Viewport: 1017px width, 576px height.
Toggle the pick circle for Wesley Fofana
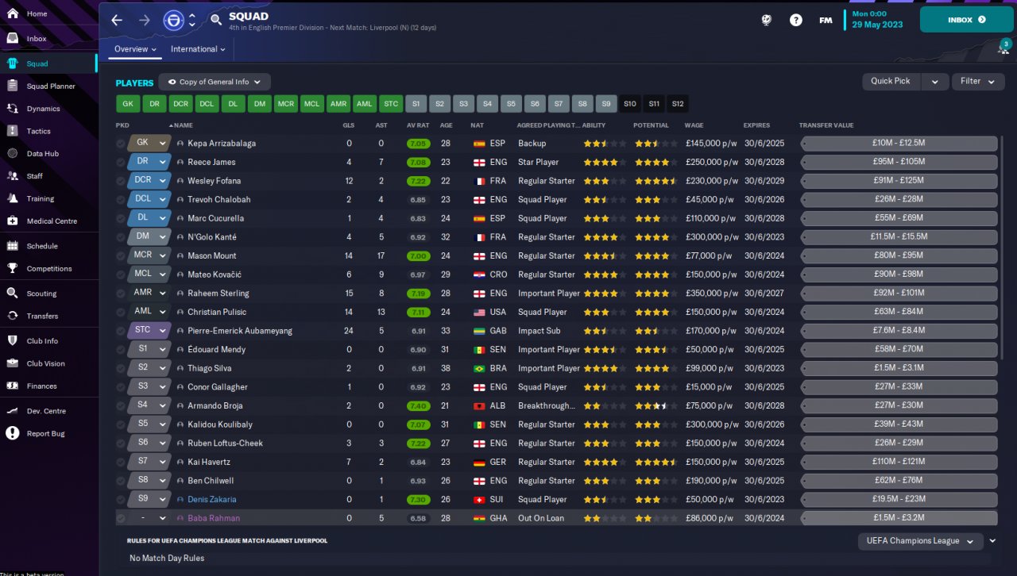(x=121, y=181)
